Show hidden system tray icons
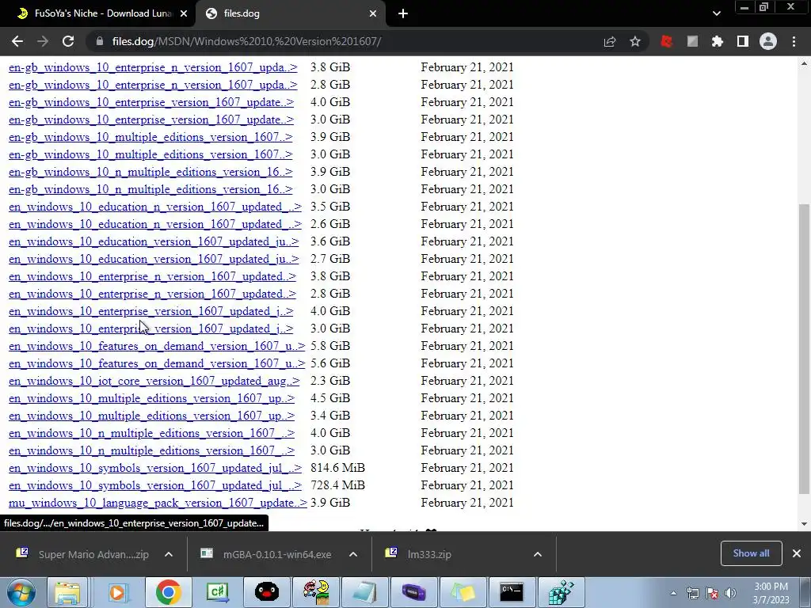 (x=673, y=593)
